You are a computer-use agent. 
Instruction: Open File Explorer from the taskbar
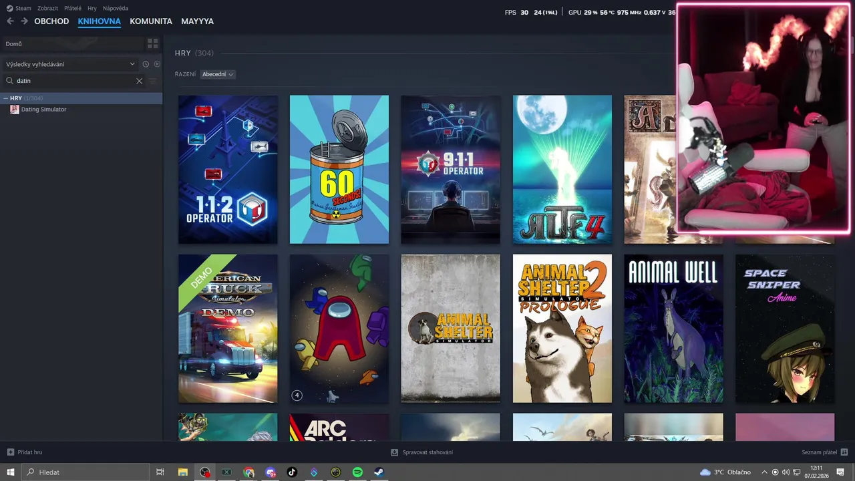182,472
